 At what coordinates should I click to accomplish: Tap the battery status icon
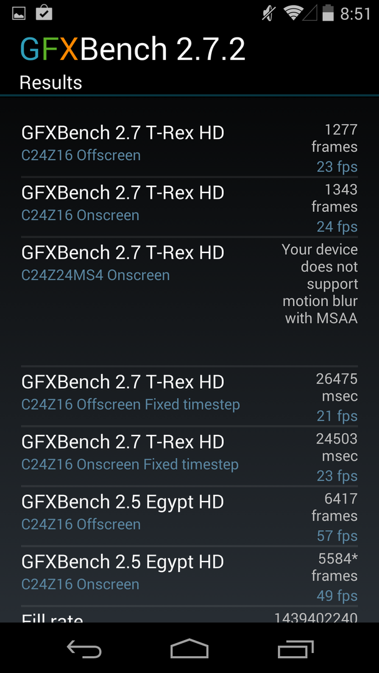coord(327,12)
